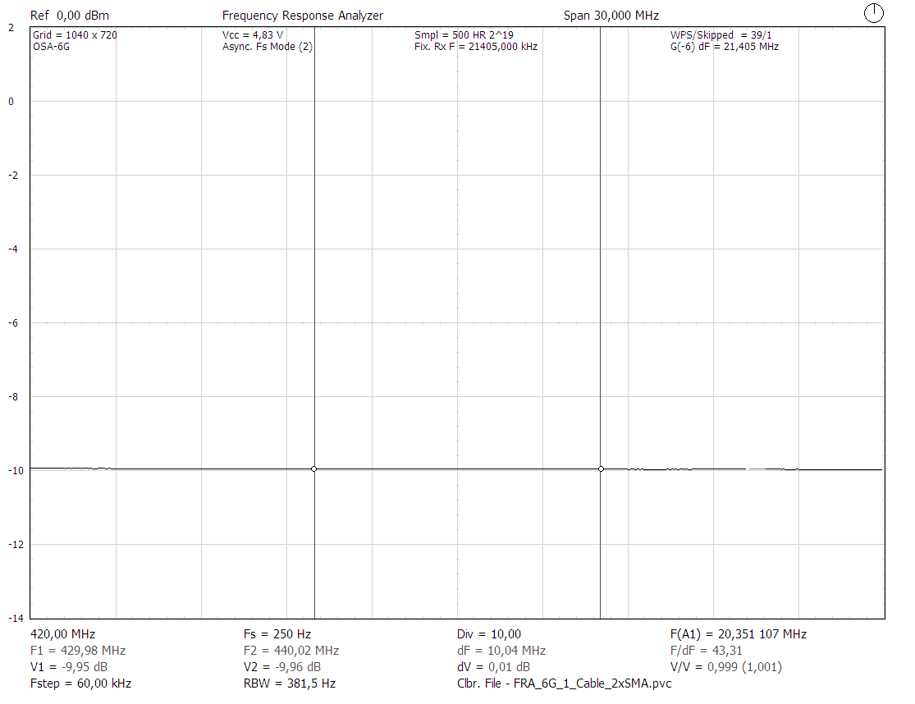Click the clock icon in the top-right corner
The image size is (915, 704).
click(x=874, y=12)
